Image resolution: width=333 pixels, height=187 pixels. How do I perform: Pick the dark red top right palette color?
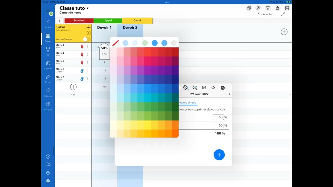point(175,52)
